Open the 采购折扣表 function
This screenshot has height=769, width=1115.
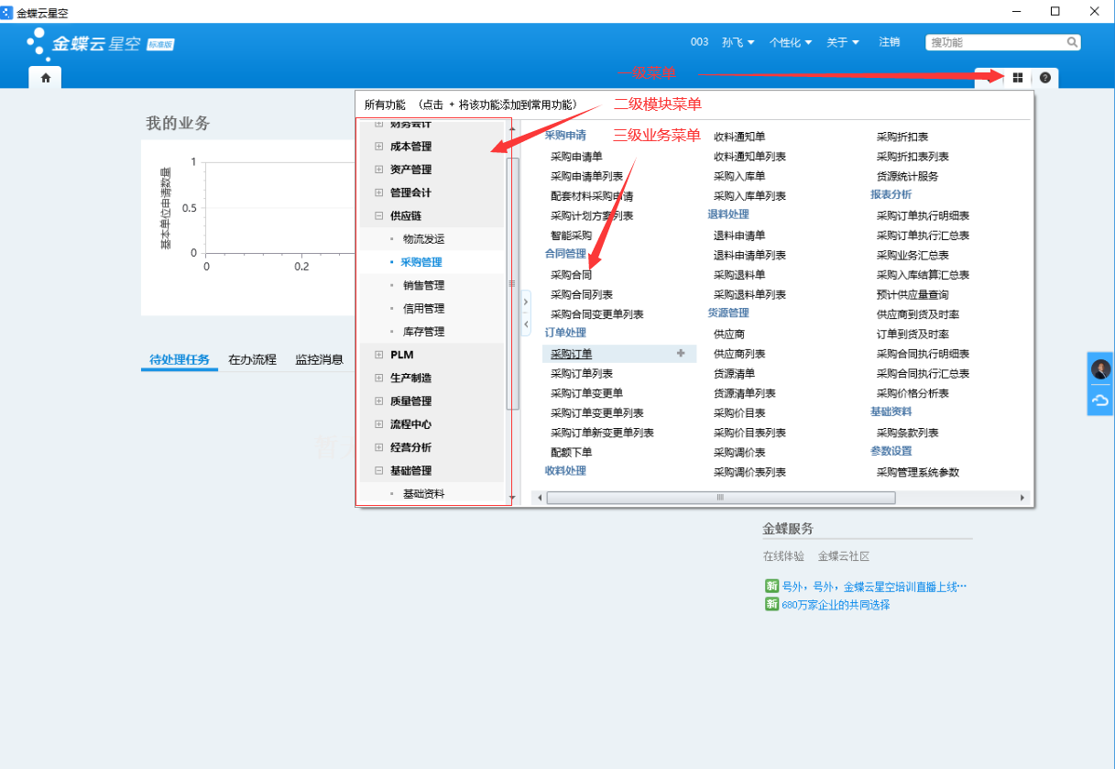coord(902,137)
